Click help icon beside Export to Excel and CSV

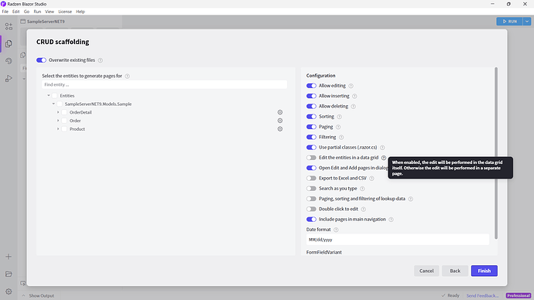click(x=372, y=179)
